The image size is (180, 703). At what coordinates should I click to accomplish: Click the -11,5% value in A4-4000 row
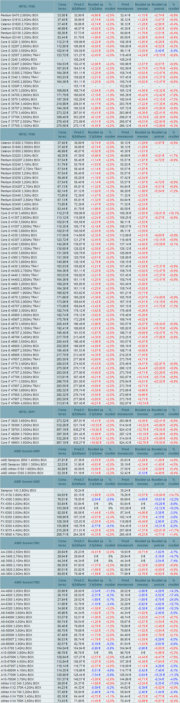(x=110, y=591)
